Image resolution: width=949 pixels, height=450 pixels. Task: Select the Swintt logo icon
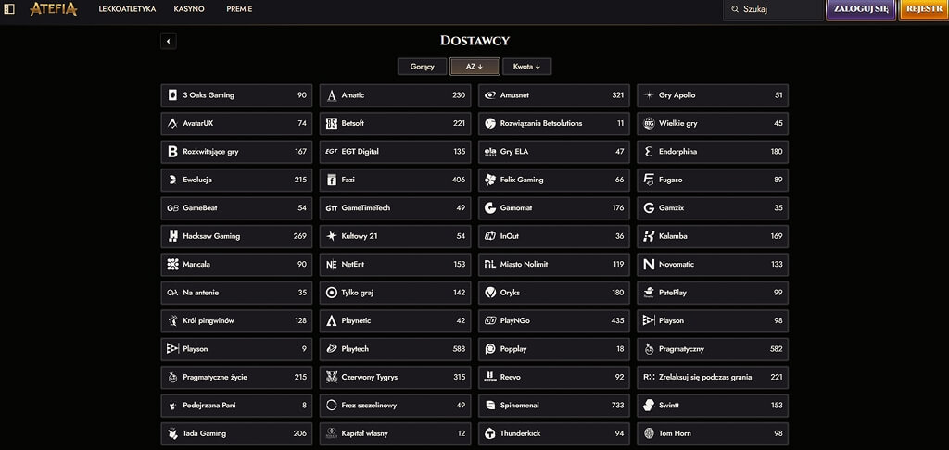[x=649, y=406]
